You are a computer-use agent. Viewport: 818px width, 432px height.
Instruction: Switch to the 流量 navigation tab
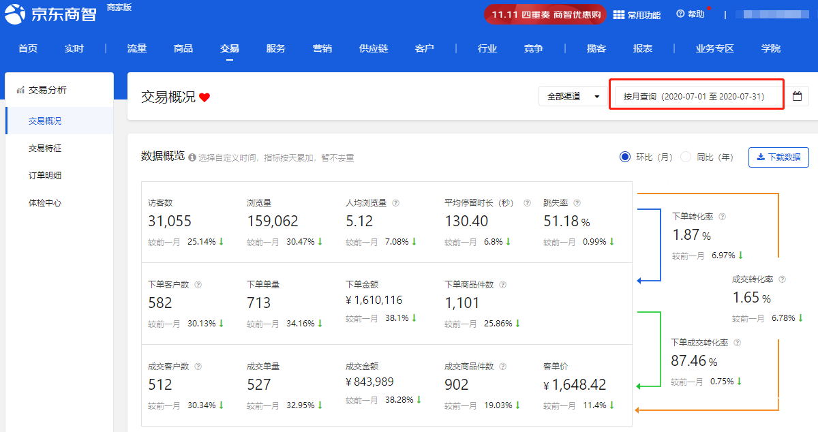136,48
